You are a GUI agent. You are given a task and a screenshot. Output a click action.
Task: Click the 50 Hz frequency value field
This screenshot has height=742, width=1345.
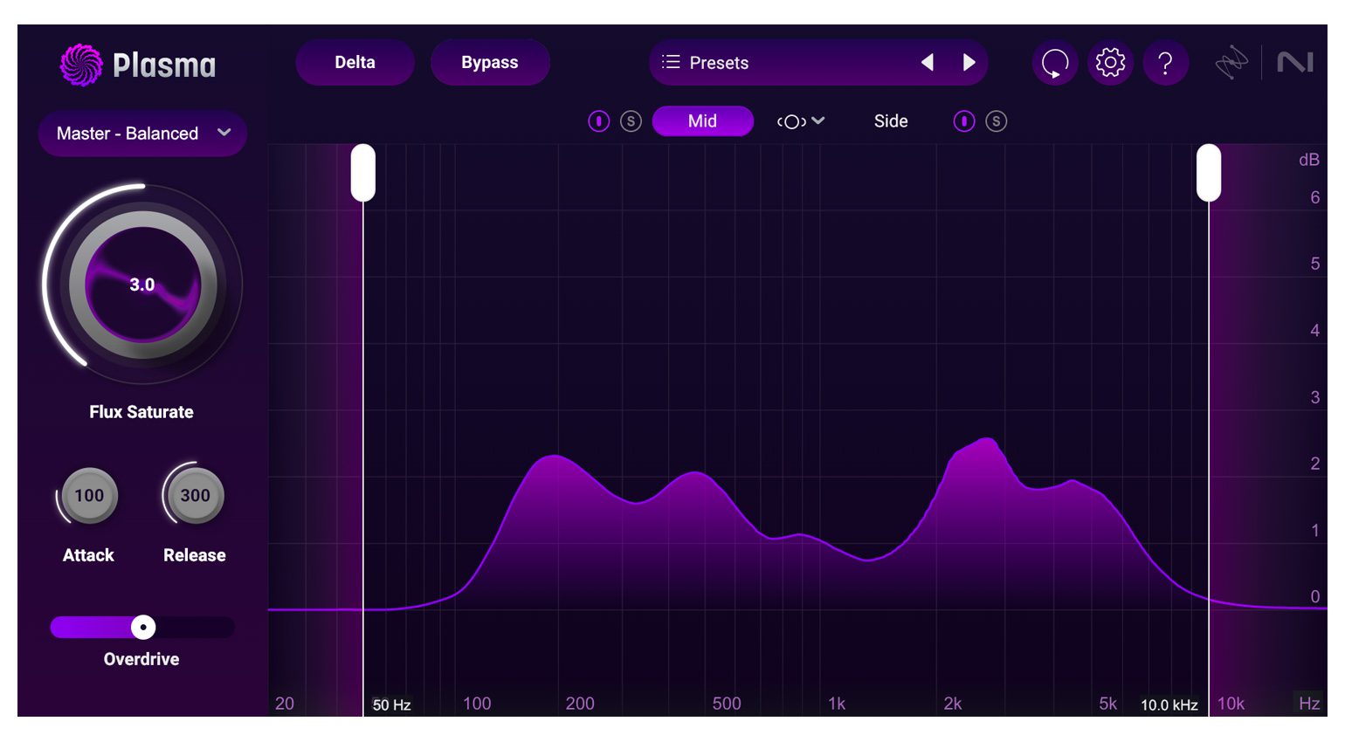pos(391,704)
